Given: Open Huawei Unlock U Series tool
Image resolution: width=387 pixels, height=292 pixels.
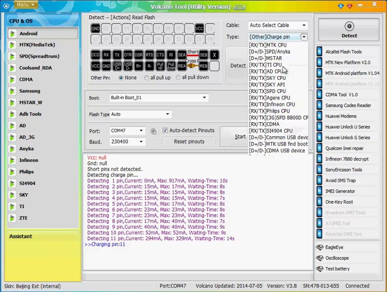Looking at the screenshot, I should (348, 127).
